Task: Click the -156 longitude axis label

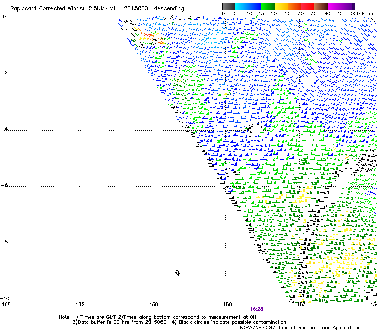Action: pos(226,305)
